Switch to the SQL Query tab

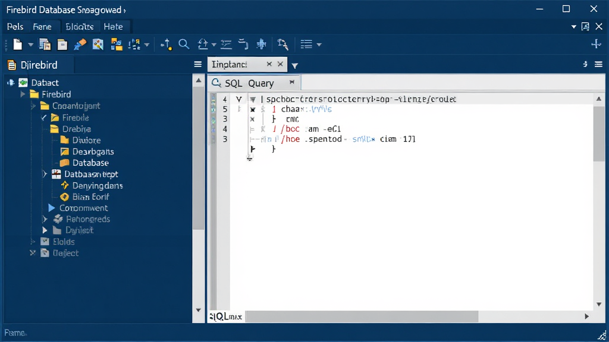tap(249, 83)
